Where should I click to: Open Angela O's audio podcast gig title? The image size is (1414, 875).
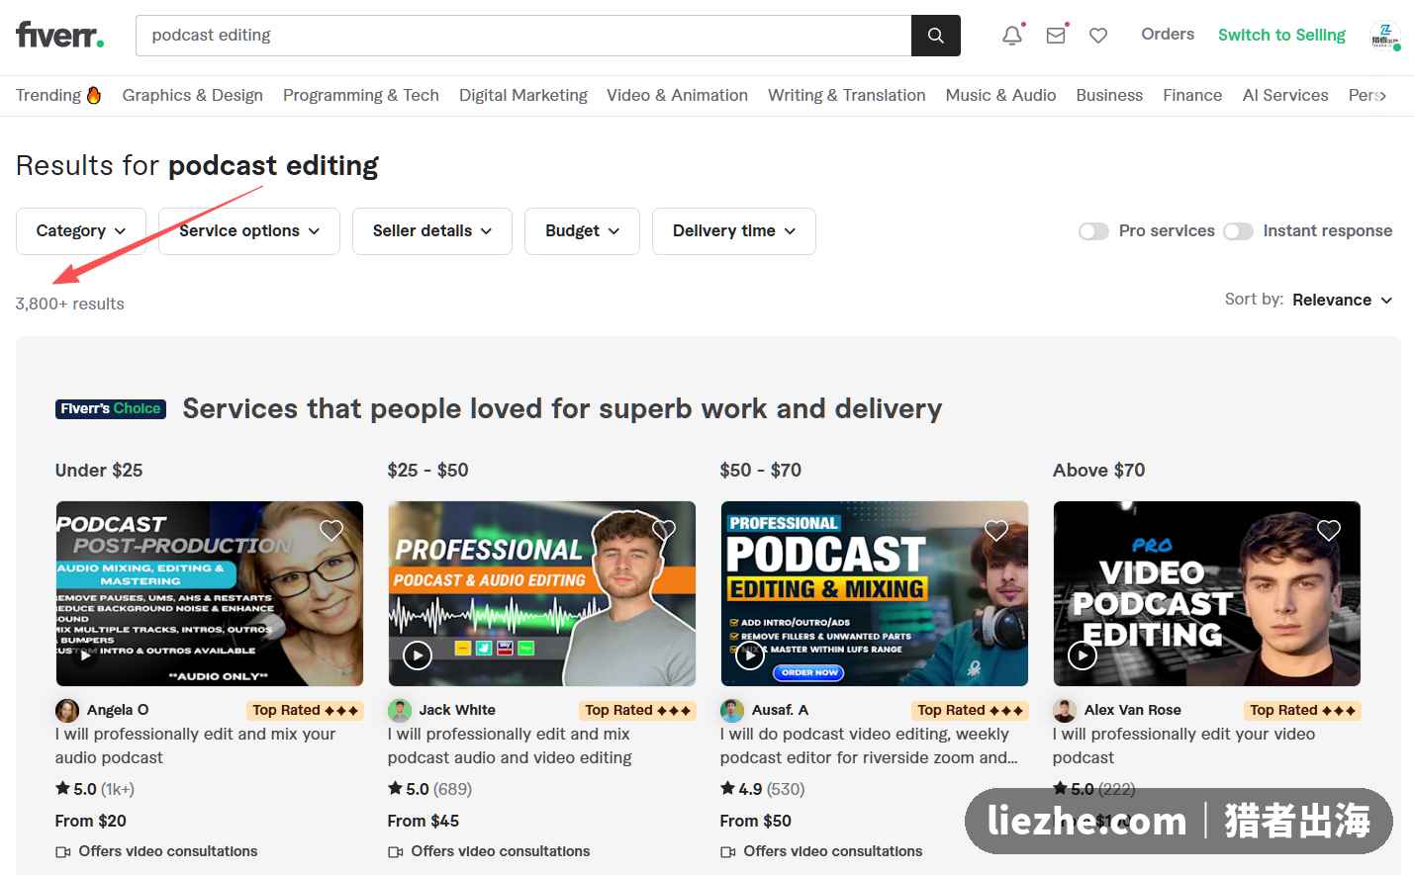click(195, 745)
